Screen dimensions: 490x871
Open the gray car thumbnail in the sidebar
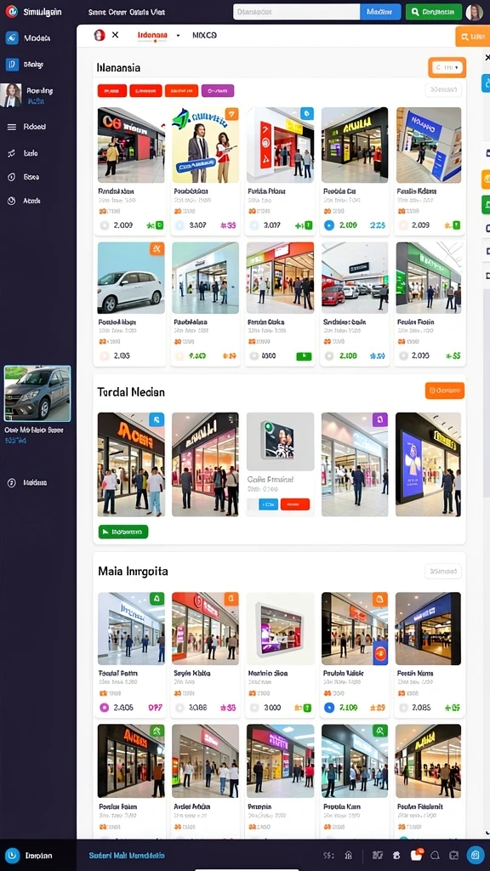click(37, 393)
